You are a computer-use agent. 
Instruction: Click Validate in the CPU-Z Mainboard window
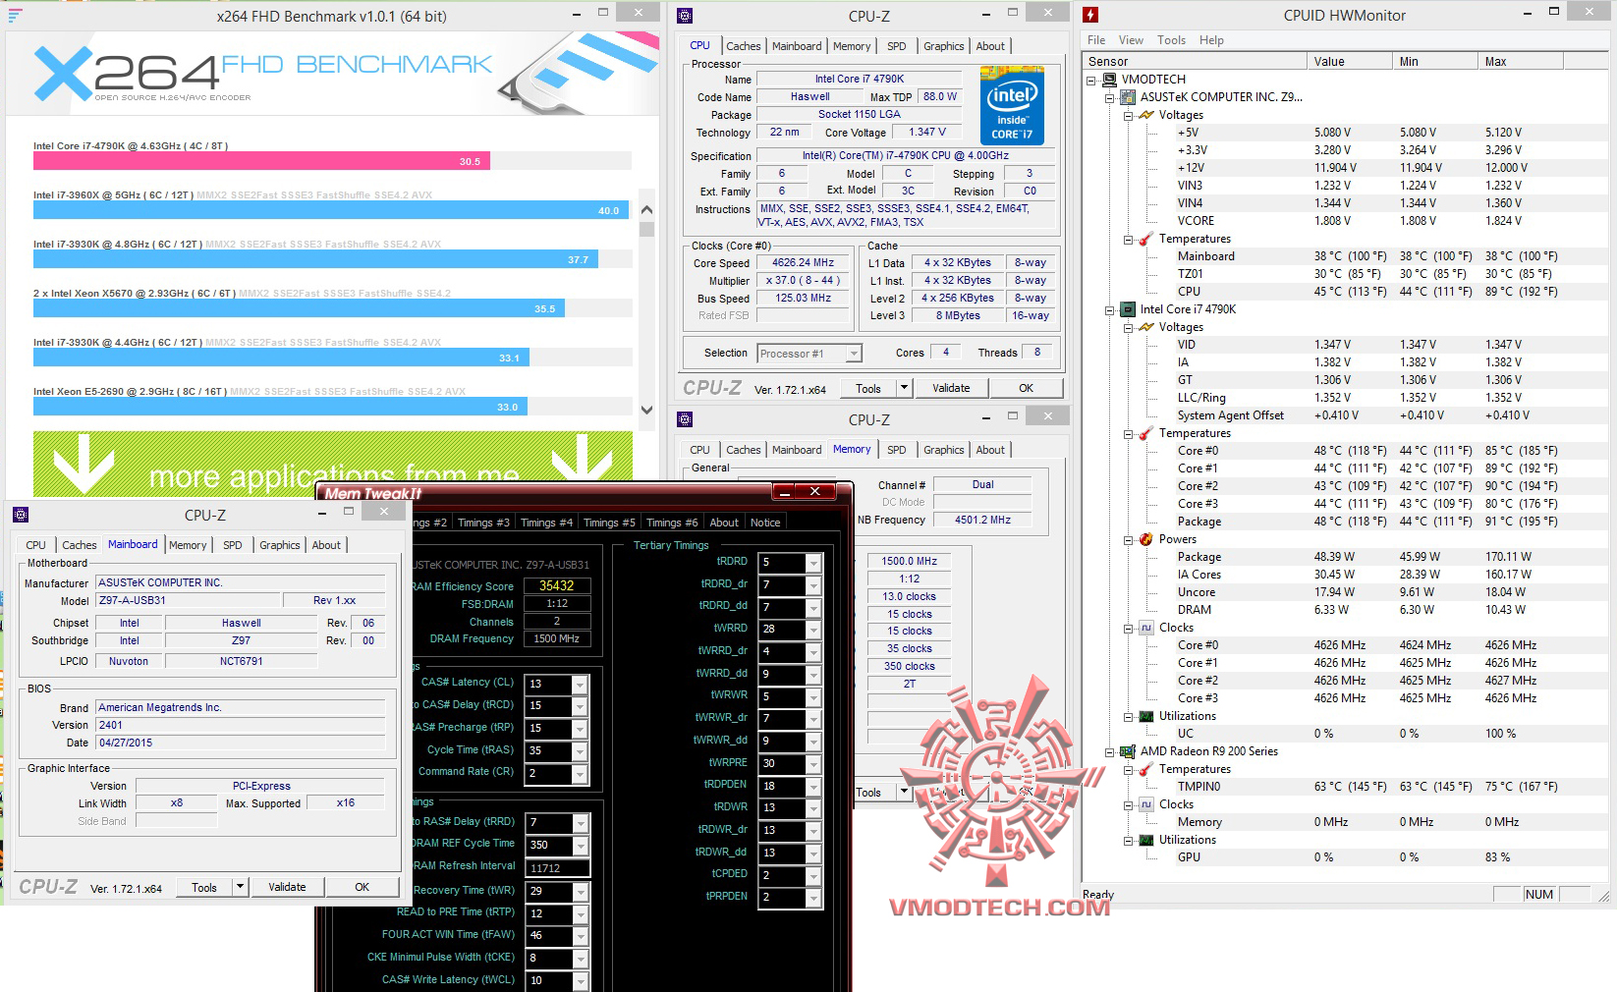(287, 887)
